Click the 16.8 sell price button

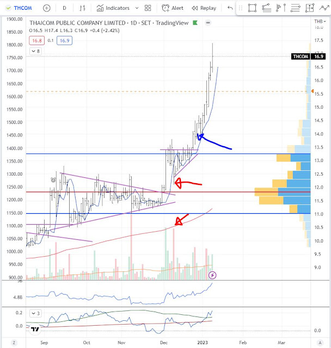[37, 41]
